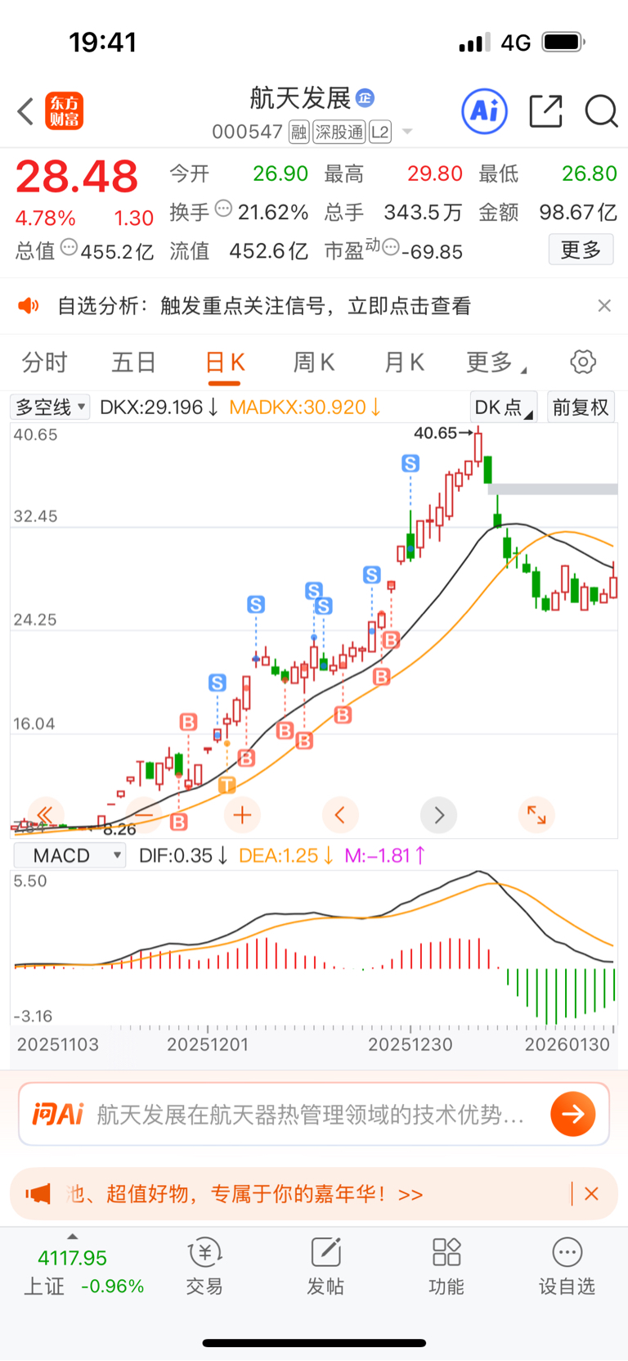Tap 设自选 add to watchlist icon

tap(567, 1267)
